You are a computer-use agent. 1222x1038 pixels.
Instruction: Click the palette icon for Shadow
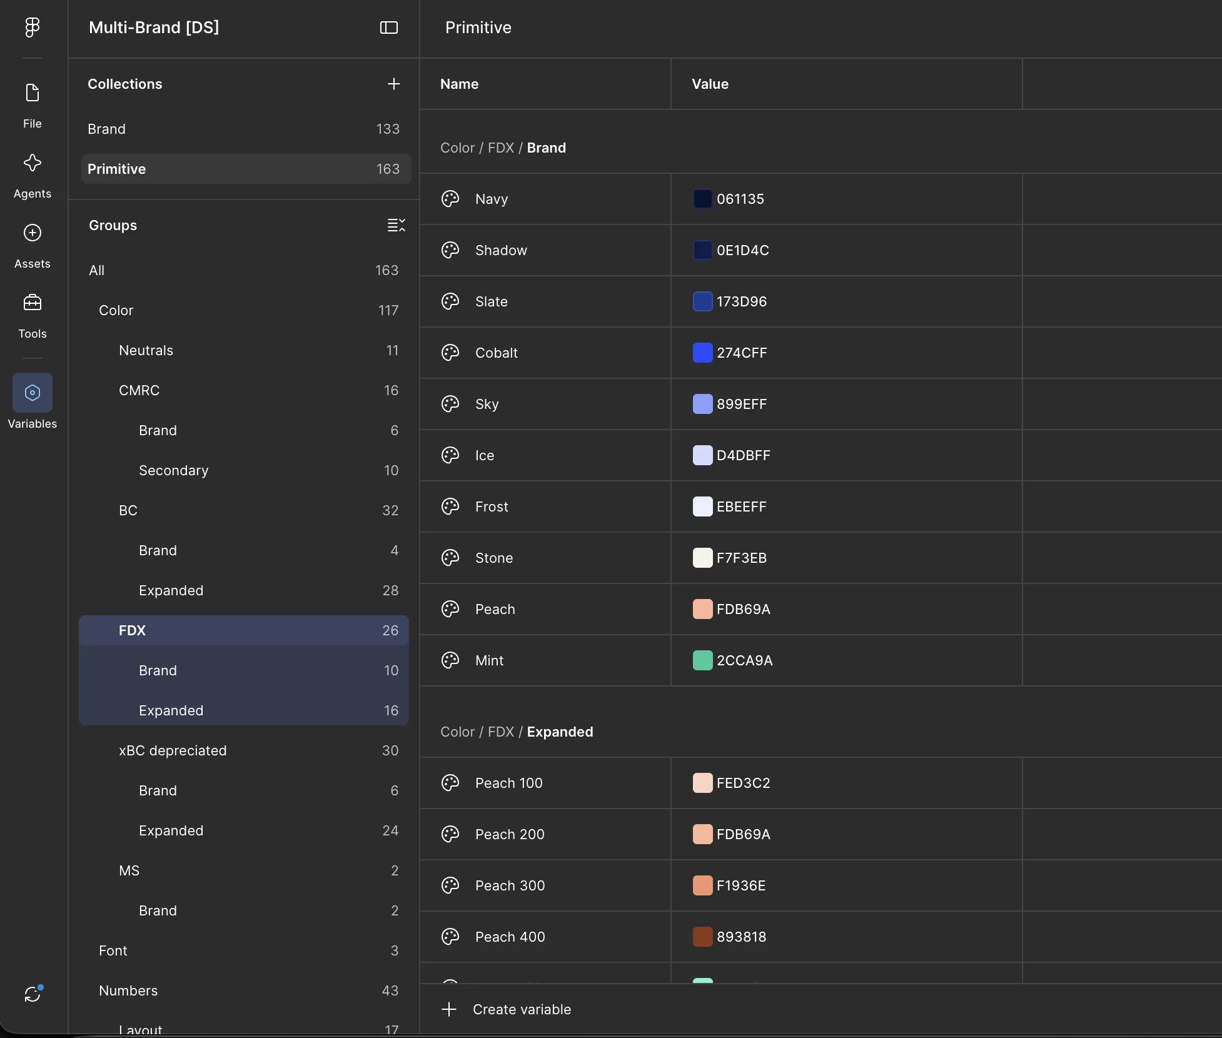pyautogui.click(x=450, y=250)
